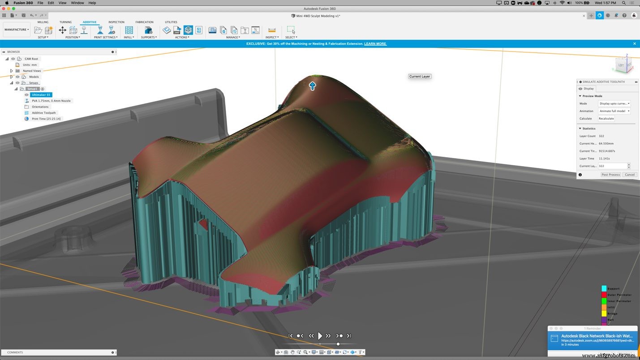Select the Simulate Additive Toolpath icon

[188, 30]
